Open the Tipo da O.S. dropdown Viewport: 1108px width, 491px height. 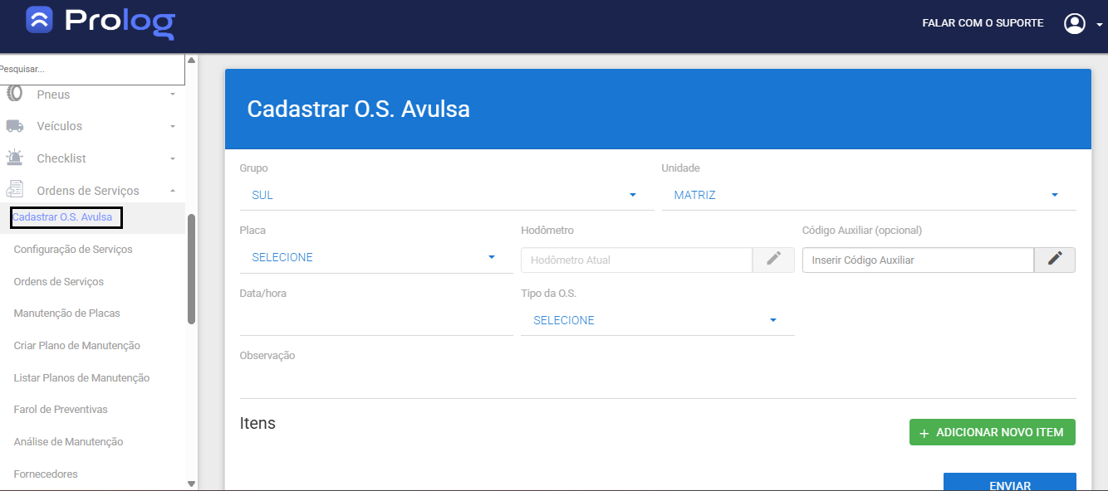click(x=656, y=320)
